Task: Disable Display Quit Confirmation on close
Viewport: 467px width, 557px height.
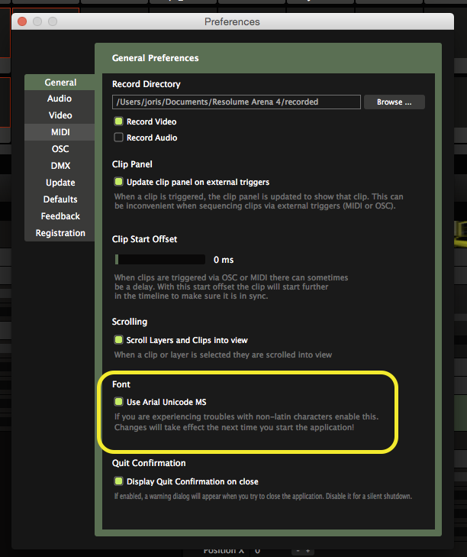Action: 118,481
